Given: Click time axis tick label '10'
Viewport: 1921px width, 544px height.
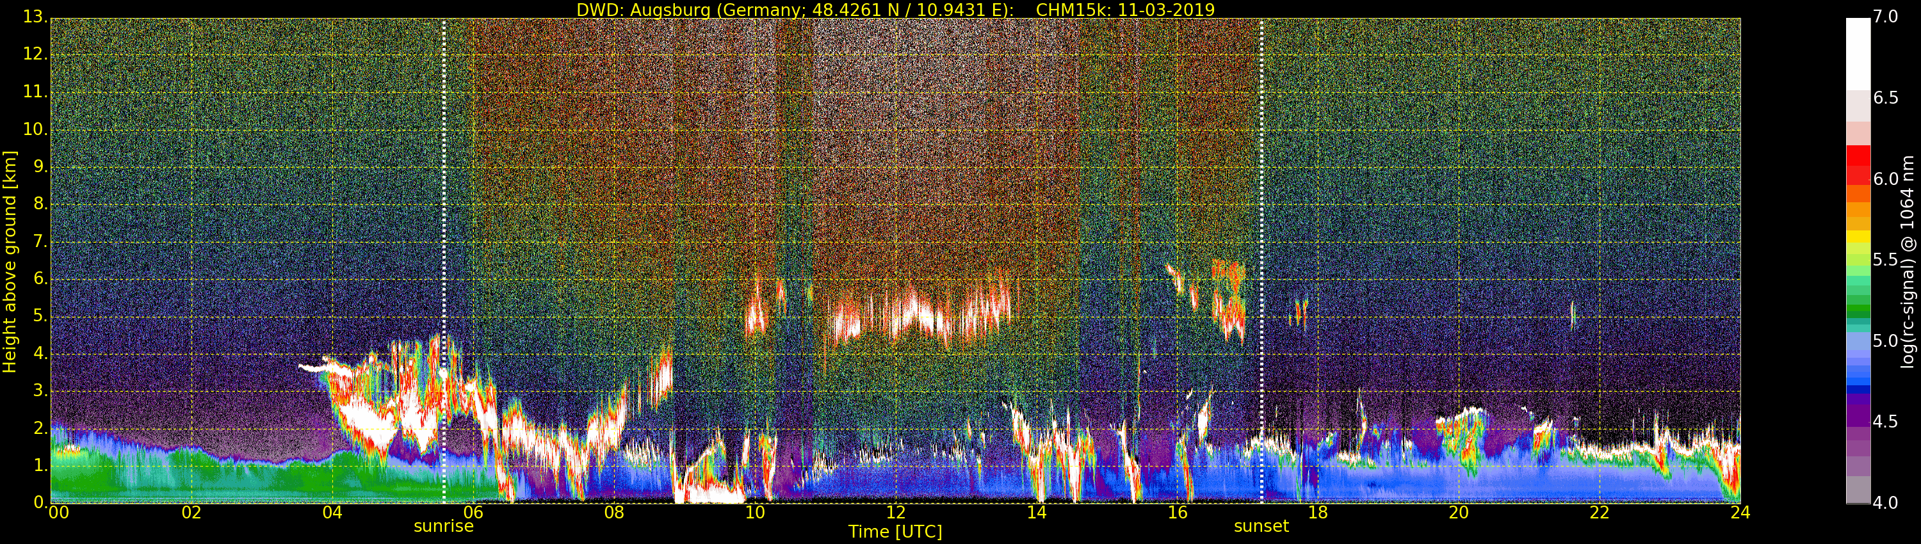Looking at the screenshot, I should (x=755, y=513).
